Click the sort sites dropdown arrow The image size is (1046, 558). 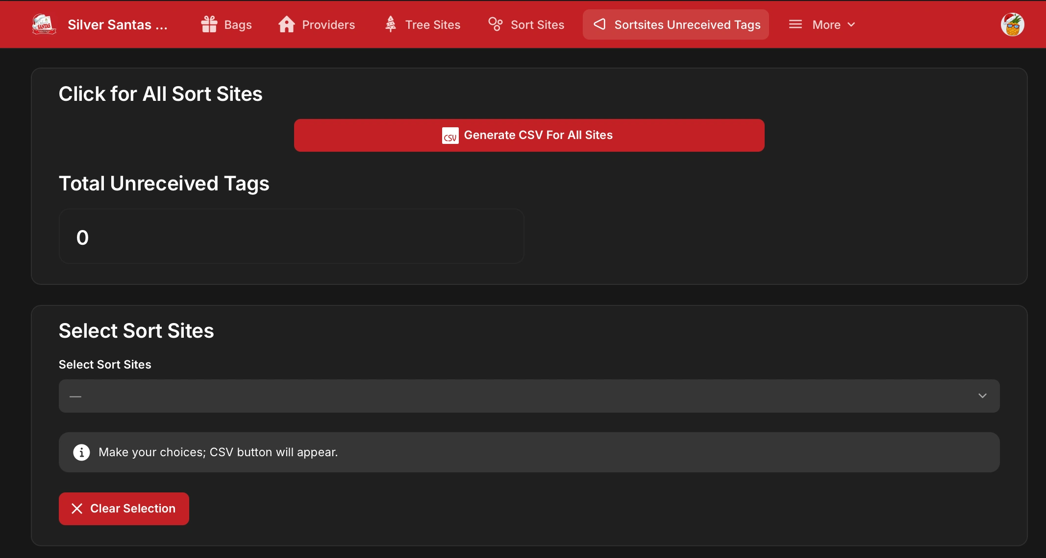coord(982,396)
